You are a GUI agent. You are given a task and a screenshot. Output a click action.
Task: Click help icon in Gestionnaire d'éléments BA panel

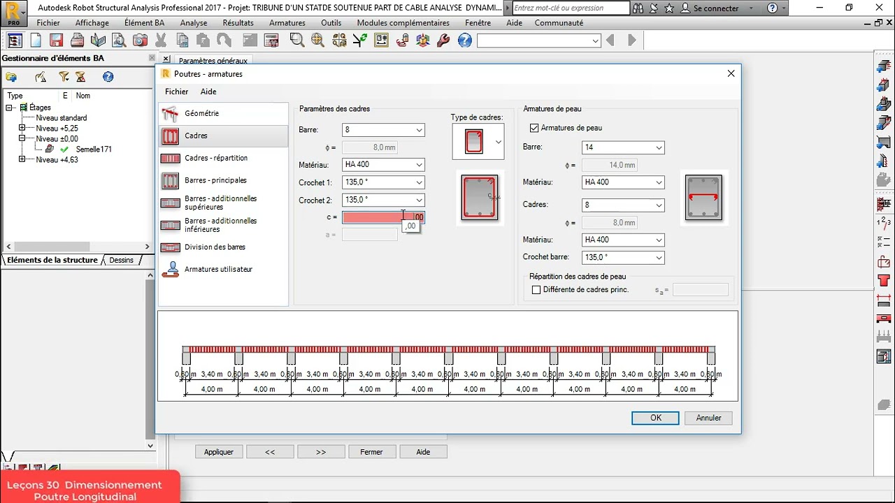point(108,77)
